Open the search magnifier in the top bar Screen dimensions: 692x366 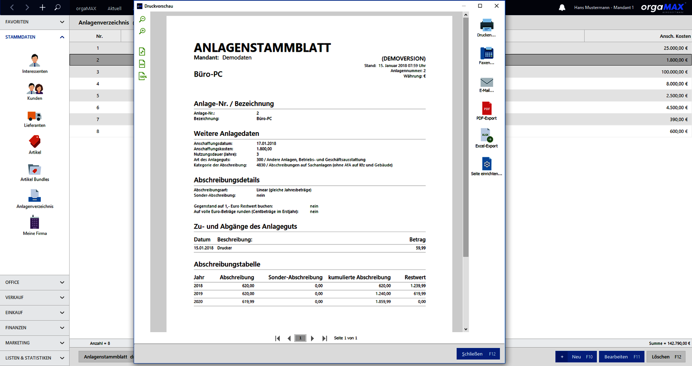pos(58,7)
